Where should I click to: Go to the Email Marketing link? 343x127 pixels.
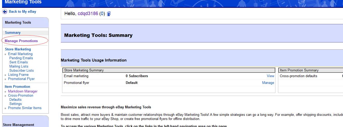click(20, 54)
